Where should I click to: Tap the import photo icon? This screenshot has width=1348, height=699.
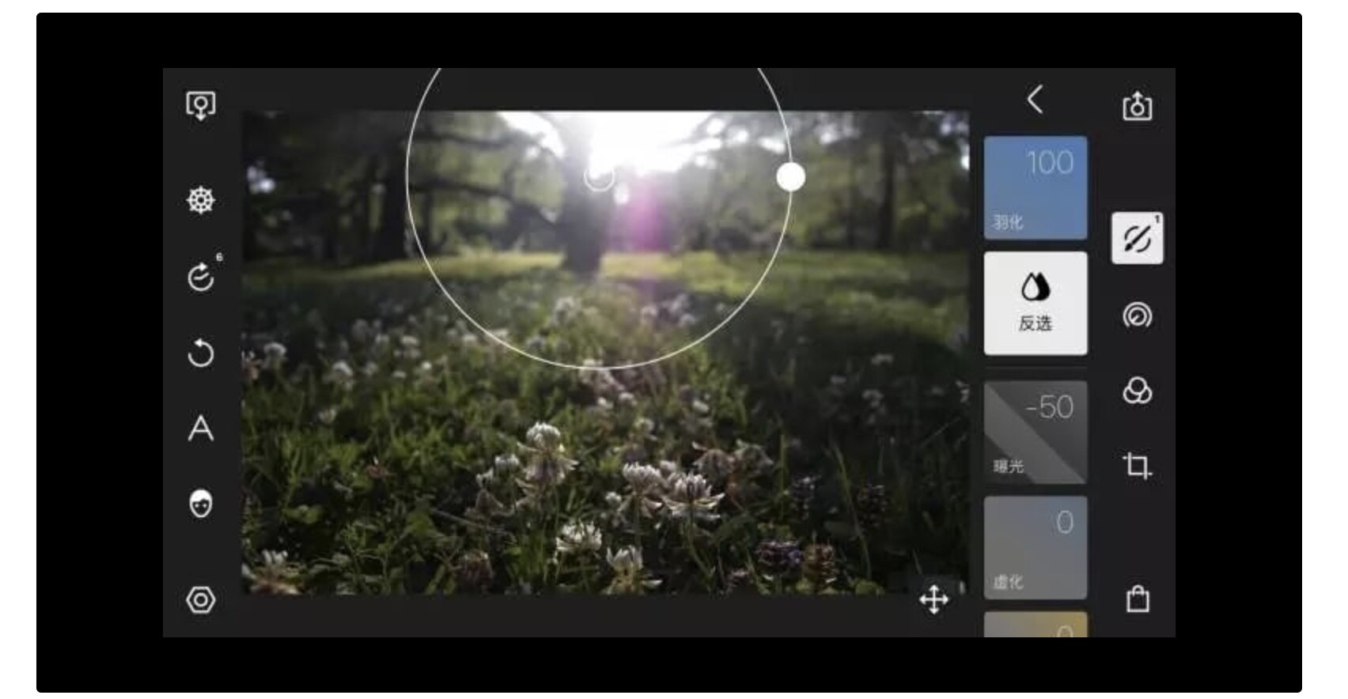[200, 105]
